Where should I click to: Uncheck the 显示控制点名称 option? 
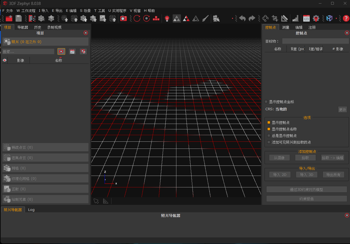[269, 129]
